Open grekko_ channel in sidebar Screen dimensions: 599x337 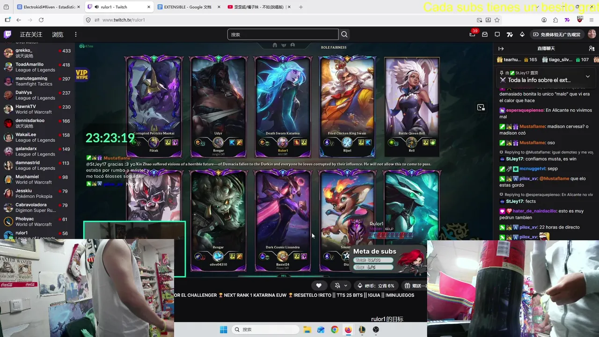37,53
